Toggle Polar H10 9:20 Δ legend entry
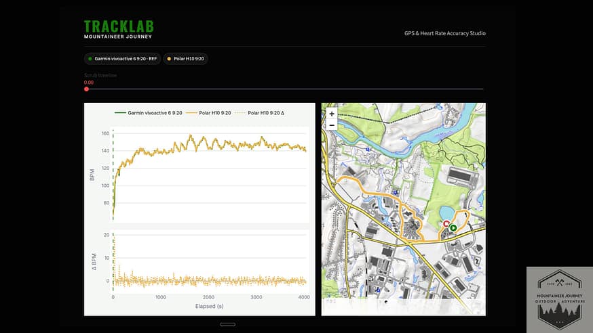The width and height of the screenshot is (593, 333). 259,113
